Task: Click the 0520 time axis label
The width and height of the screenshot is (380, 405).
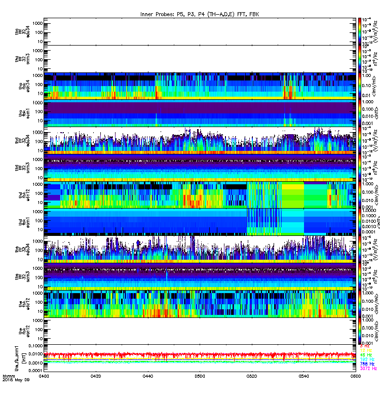Action: coord(251,376)
